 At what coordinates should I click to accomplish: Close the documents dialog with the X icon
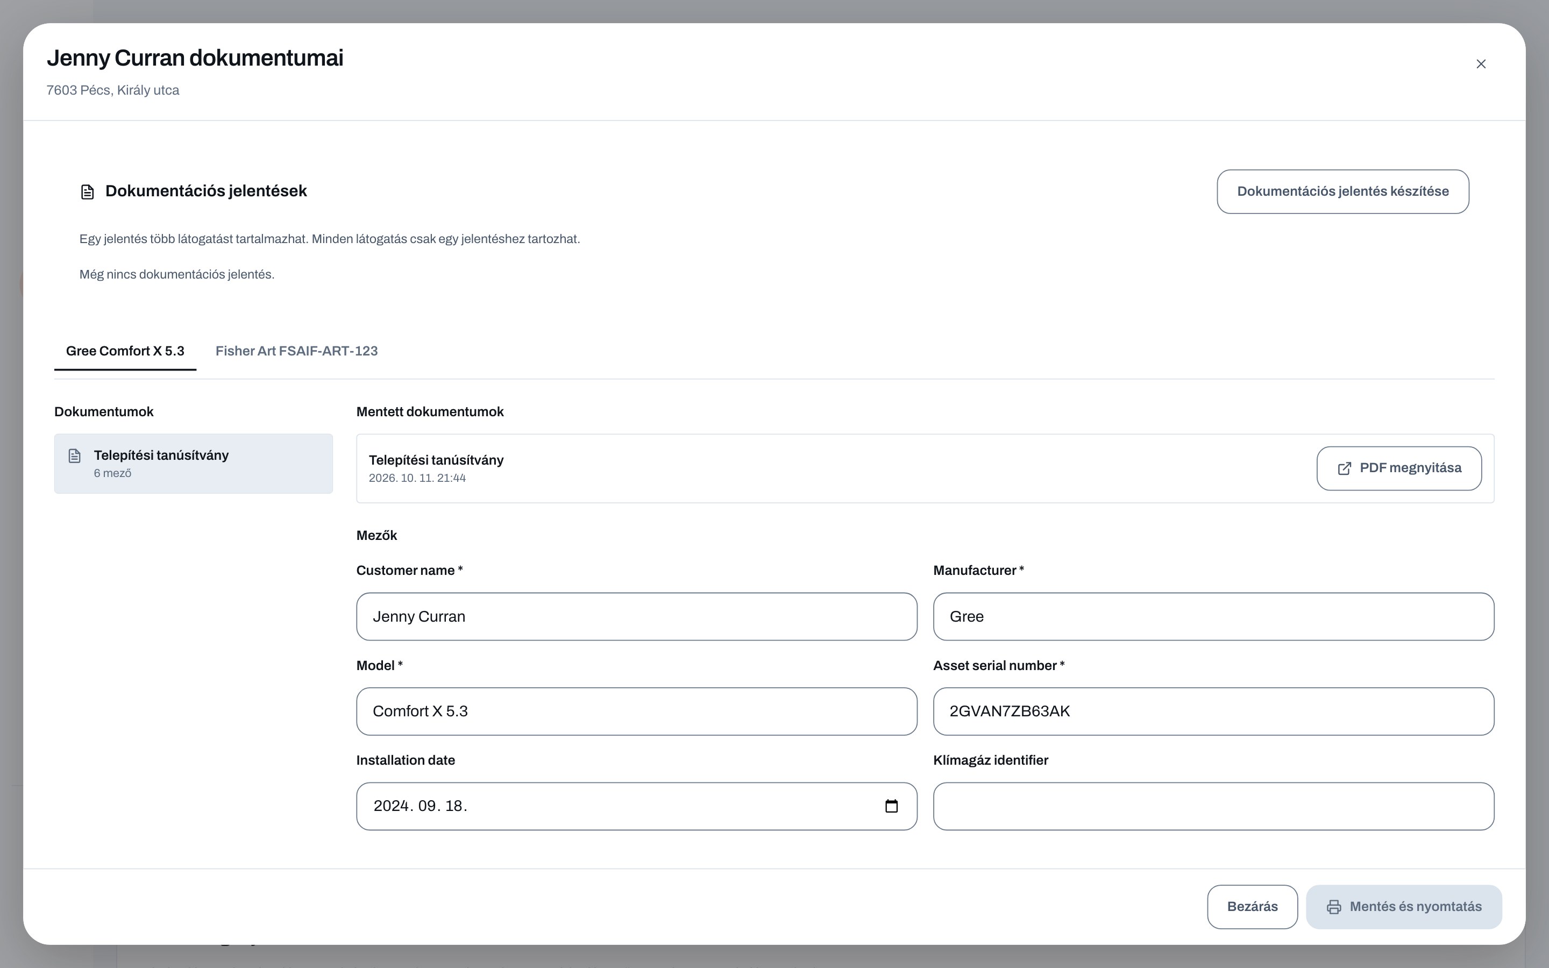pyautogui.click(x=1481, y=64)
